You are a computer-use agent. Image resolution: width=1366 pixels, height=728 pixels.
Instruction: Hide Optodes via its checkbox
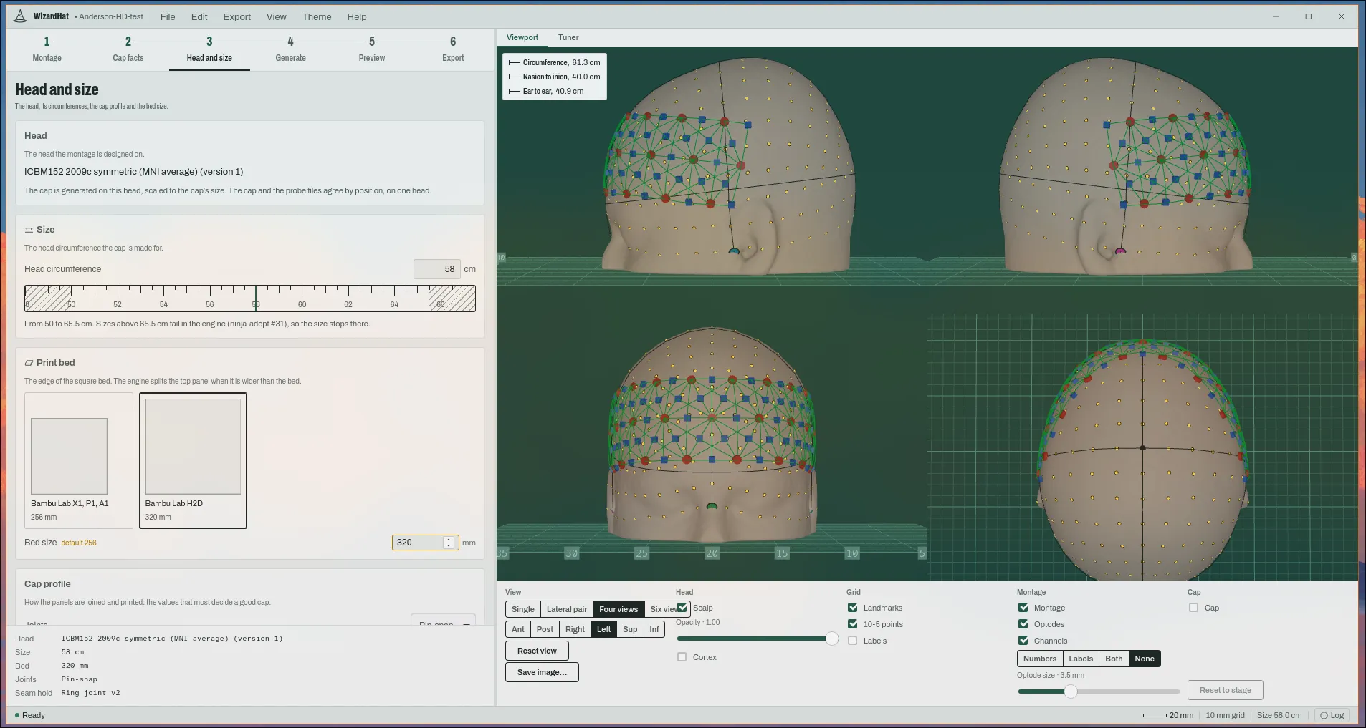(x=1023, y=624)
